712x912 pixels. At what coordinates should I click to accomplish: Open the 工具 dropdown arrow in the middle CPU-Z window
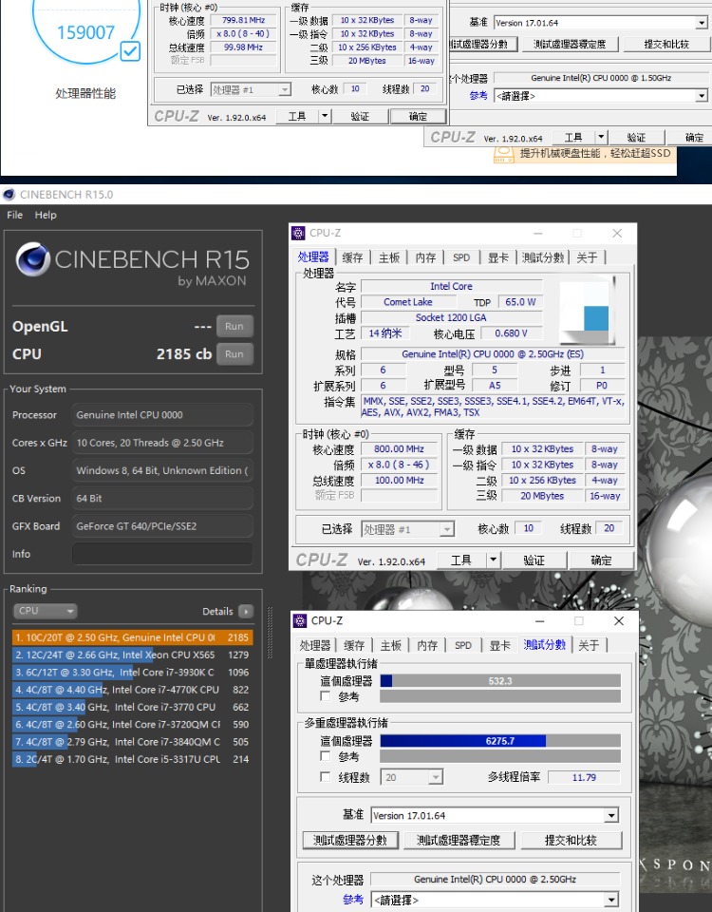pos(494,560)
